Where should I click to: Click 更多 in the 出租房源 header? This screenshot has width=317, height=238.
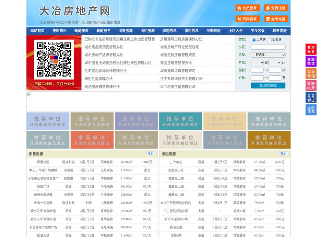click(x=284, y=153)
